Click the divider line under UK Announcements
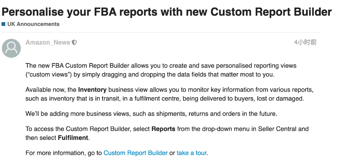This screenshot has width=340, height=164. (161, 32)
